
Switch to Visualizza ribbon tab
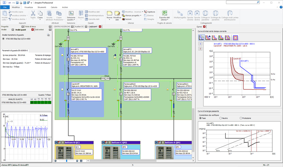[x=28, y=7]
